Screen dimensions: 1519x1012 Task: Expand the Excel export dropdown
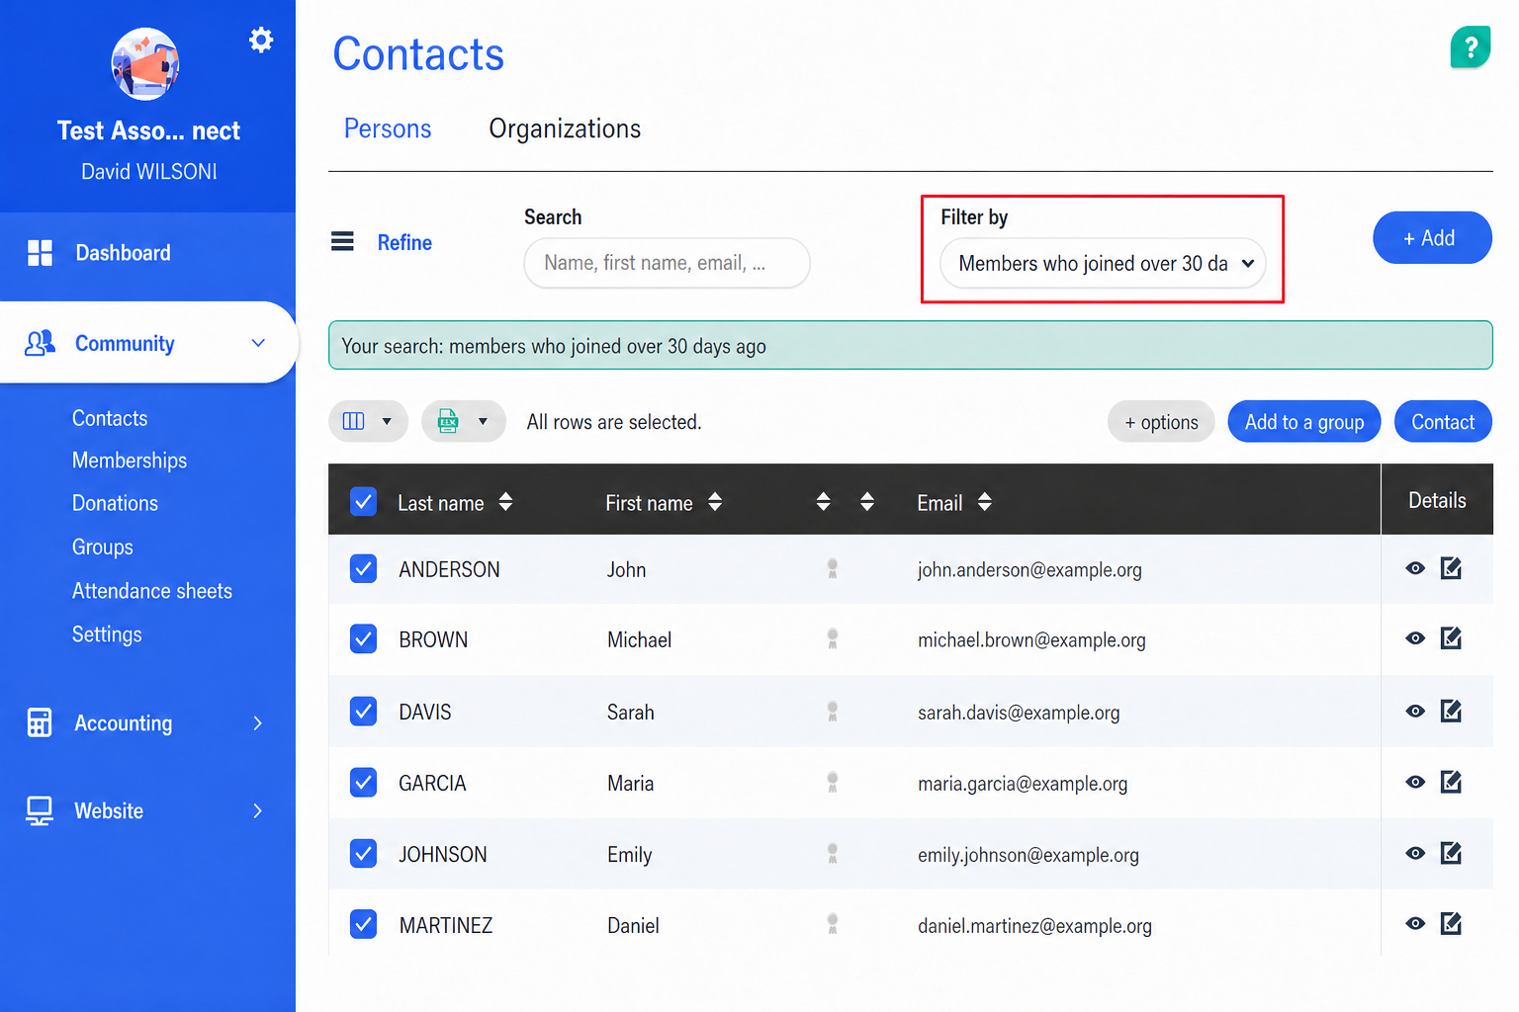[x=463, y=421]
